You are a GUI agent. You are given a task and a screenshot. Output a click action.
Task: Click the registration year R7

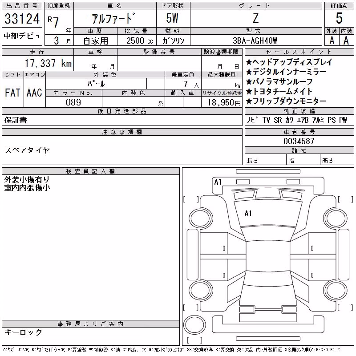53,22
